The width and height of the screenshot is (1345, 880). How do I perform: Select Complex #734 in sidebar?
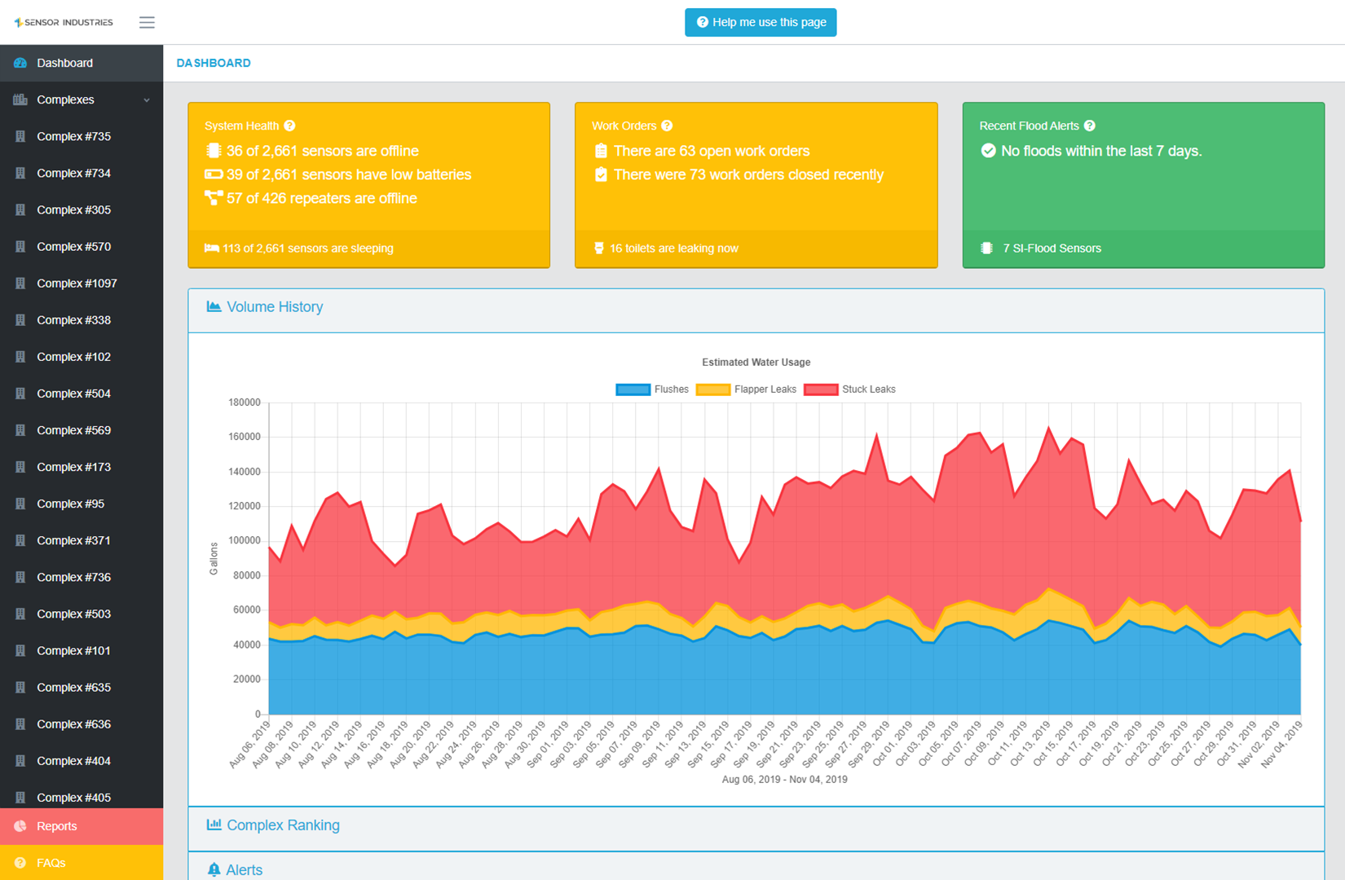pyautogui.click(x=82, y=173)
